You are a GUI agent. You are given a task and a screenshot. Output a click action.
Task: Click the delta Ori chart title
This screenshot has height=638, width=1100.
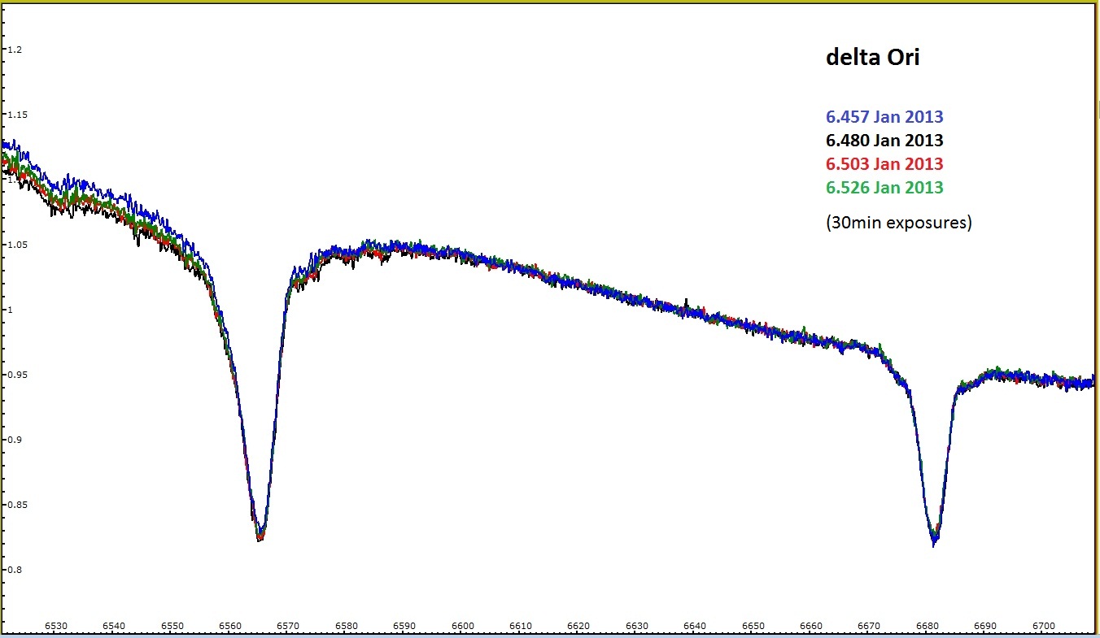pos(872,57)
